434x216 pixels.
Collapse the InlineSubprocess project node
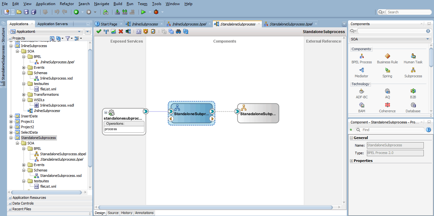tap(11, 46)
